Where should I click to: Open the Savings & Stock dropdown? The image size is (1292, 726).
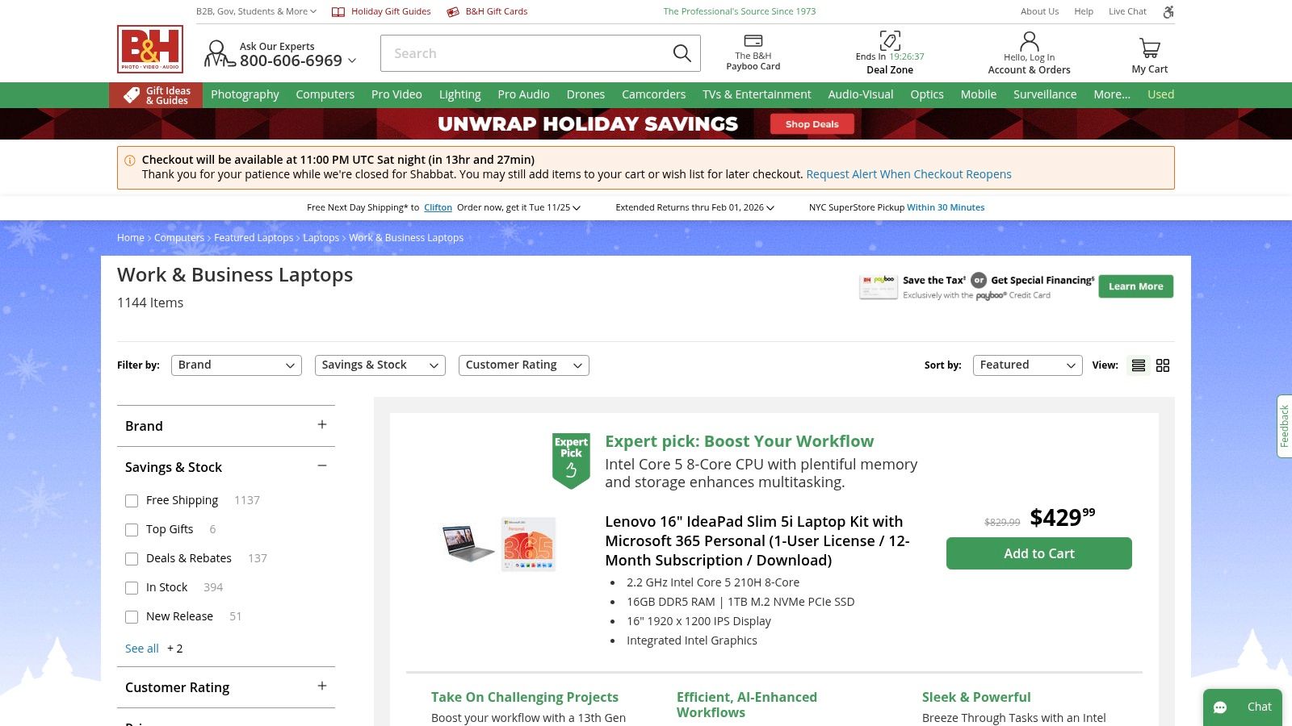click(380, 365)
